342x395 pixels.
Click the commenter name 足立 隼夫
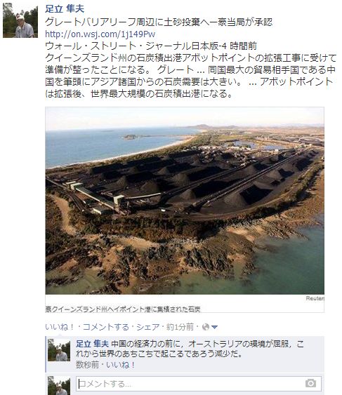(92, 344)
